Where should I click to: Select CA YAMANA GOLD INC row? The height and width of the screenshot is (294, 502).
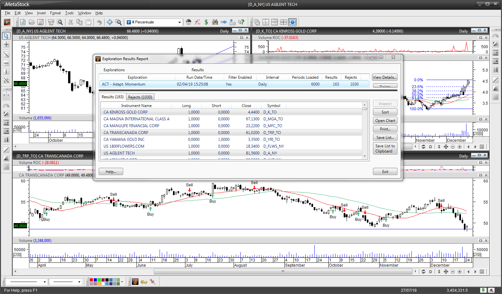coord(231,140)
